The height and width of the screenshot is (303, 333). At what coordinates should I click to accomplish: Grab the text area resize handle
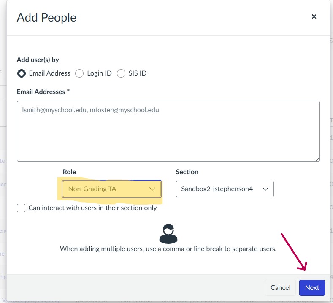click(x=317, y=159)
